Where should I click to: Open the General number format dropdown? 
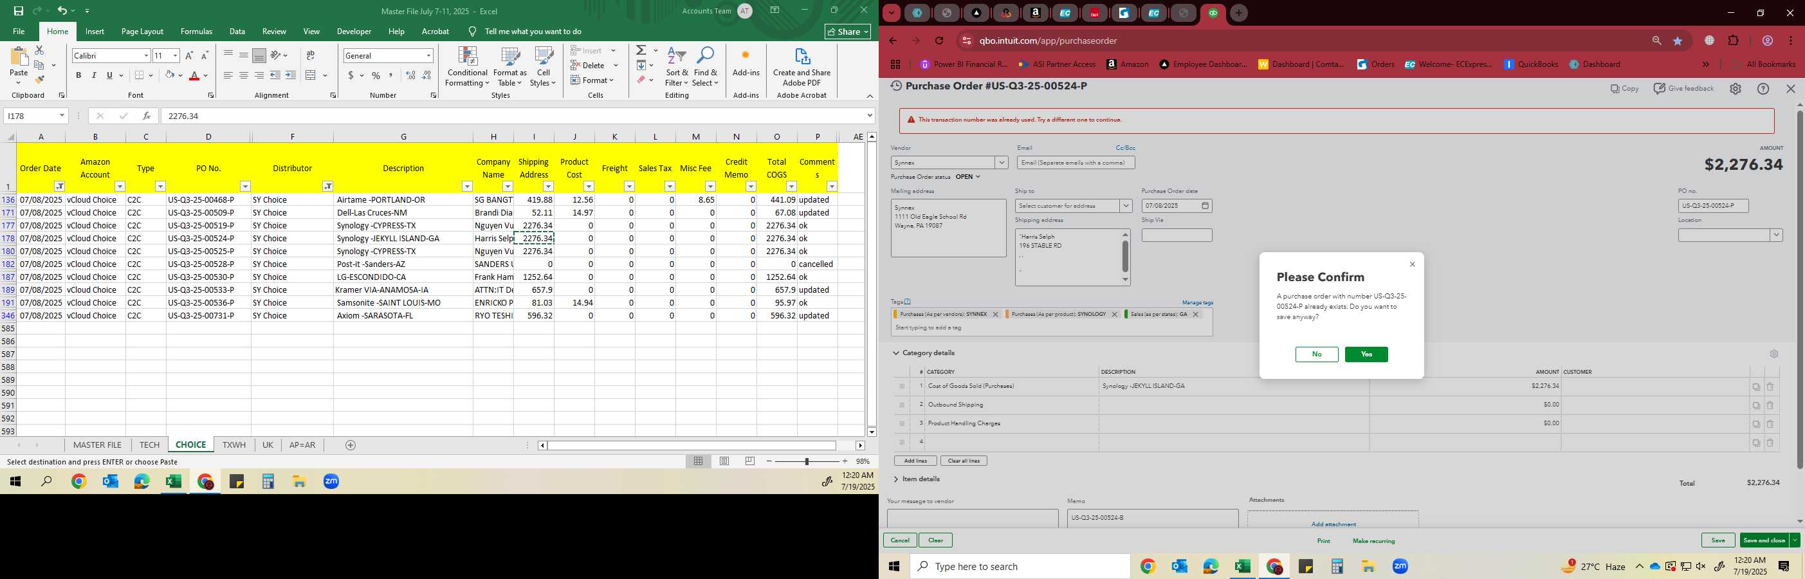coord(428,55)
